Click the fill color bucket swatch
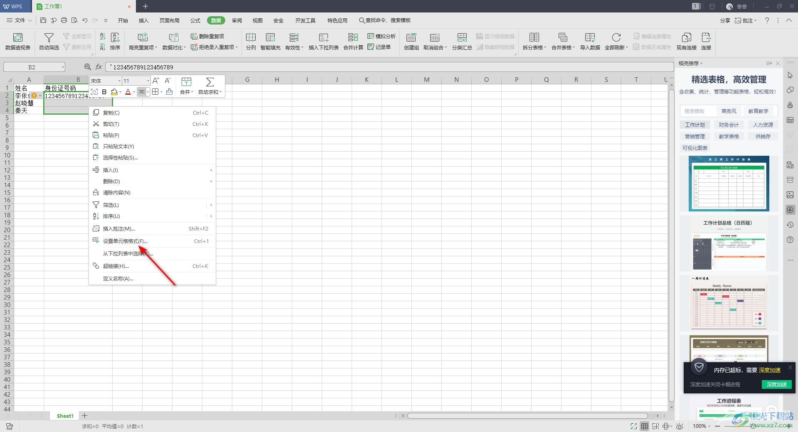 (114, 92)
